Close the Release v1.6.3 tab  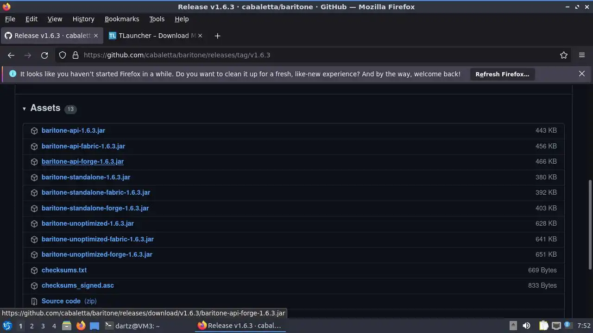[96, 36]
